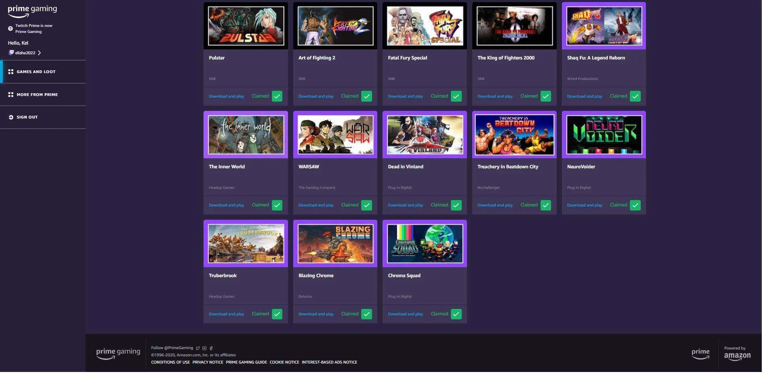Expand the chevron next to elisha2022

click(39, 53)
